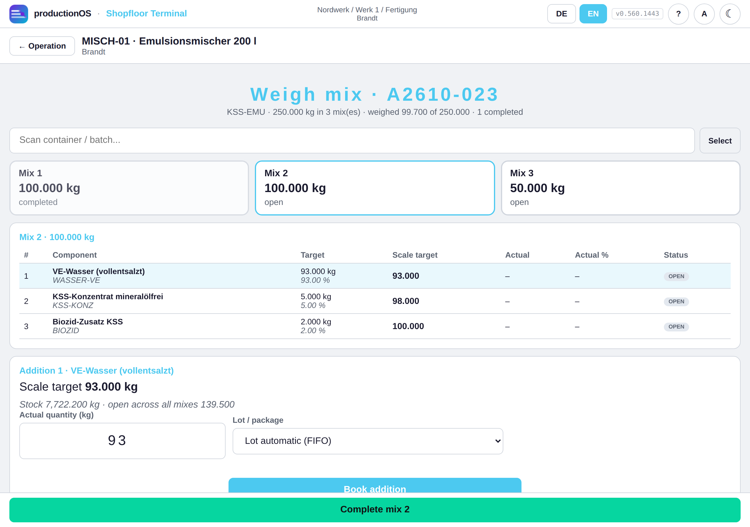This screenshot has height=527, width=750.
Task: Open the Lot automatic (FIFO) dropdown
Action: 367,441
